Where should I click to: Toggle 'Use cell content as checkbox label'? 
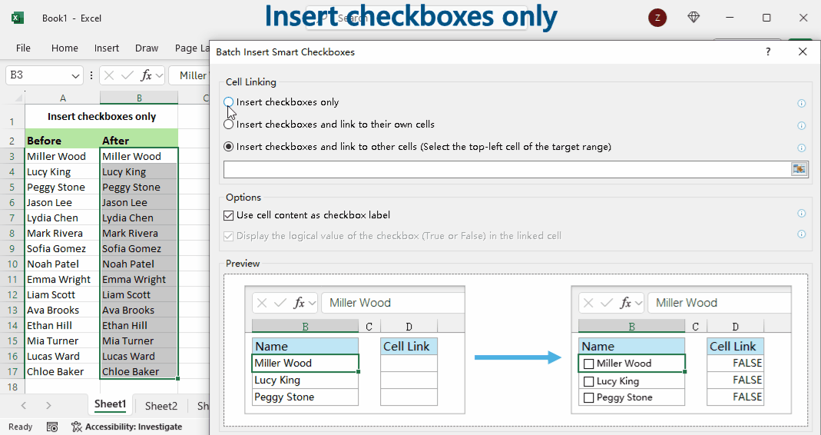(228, 215)
